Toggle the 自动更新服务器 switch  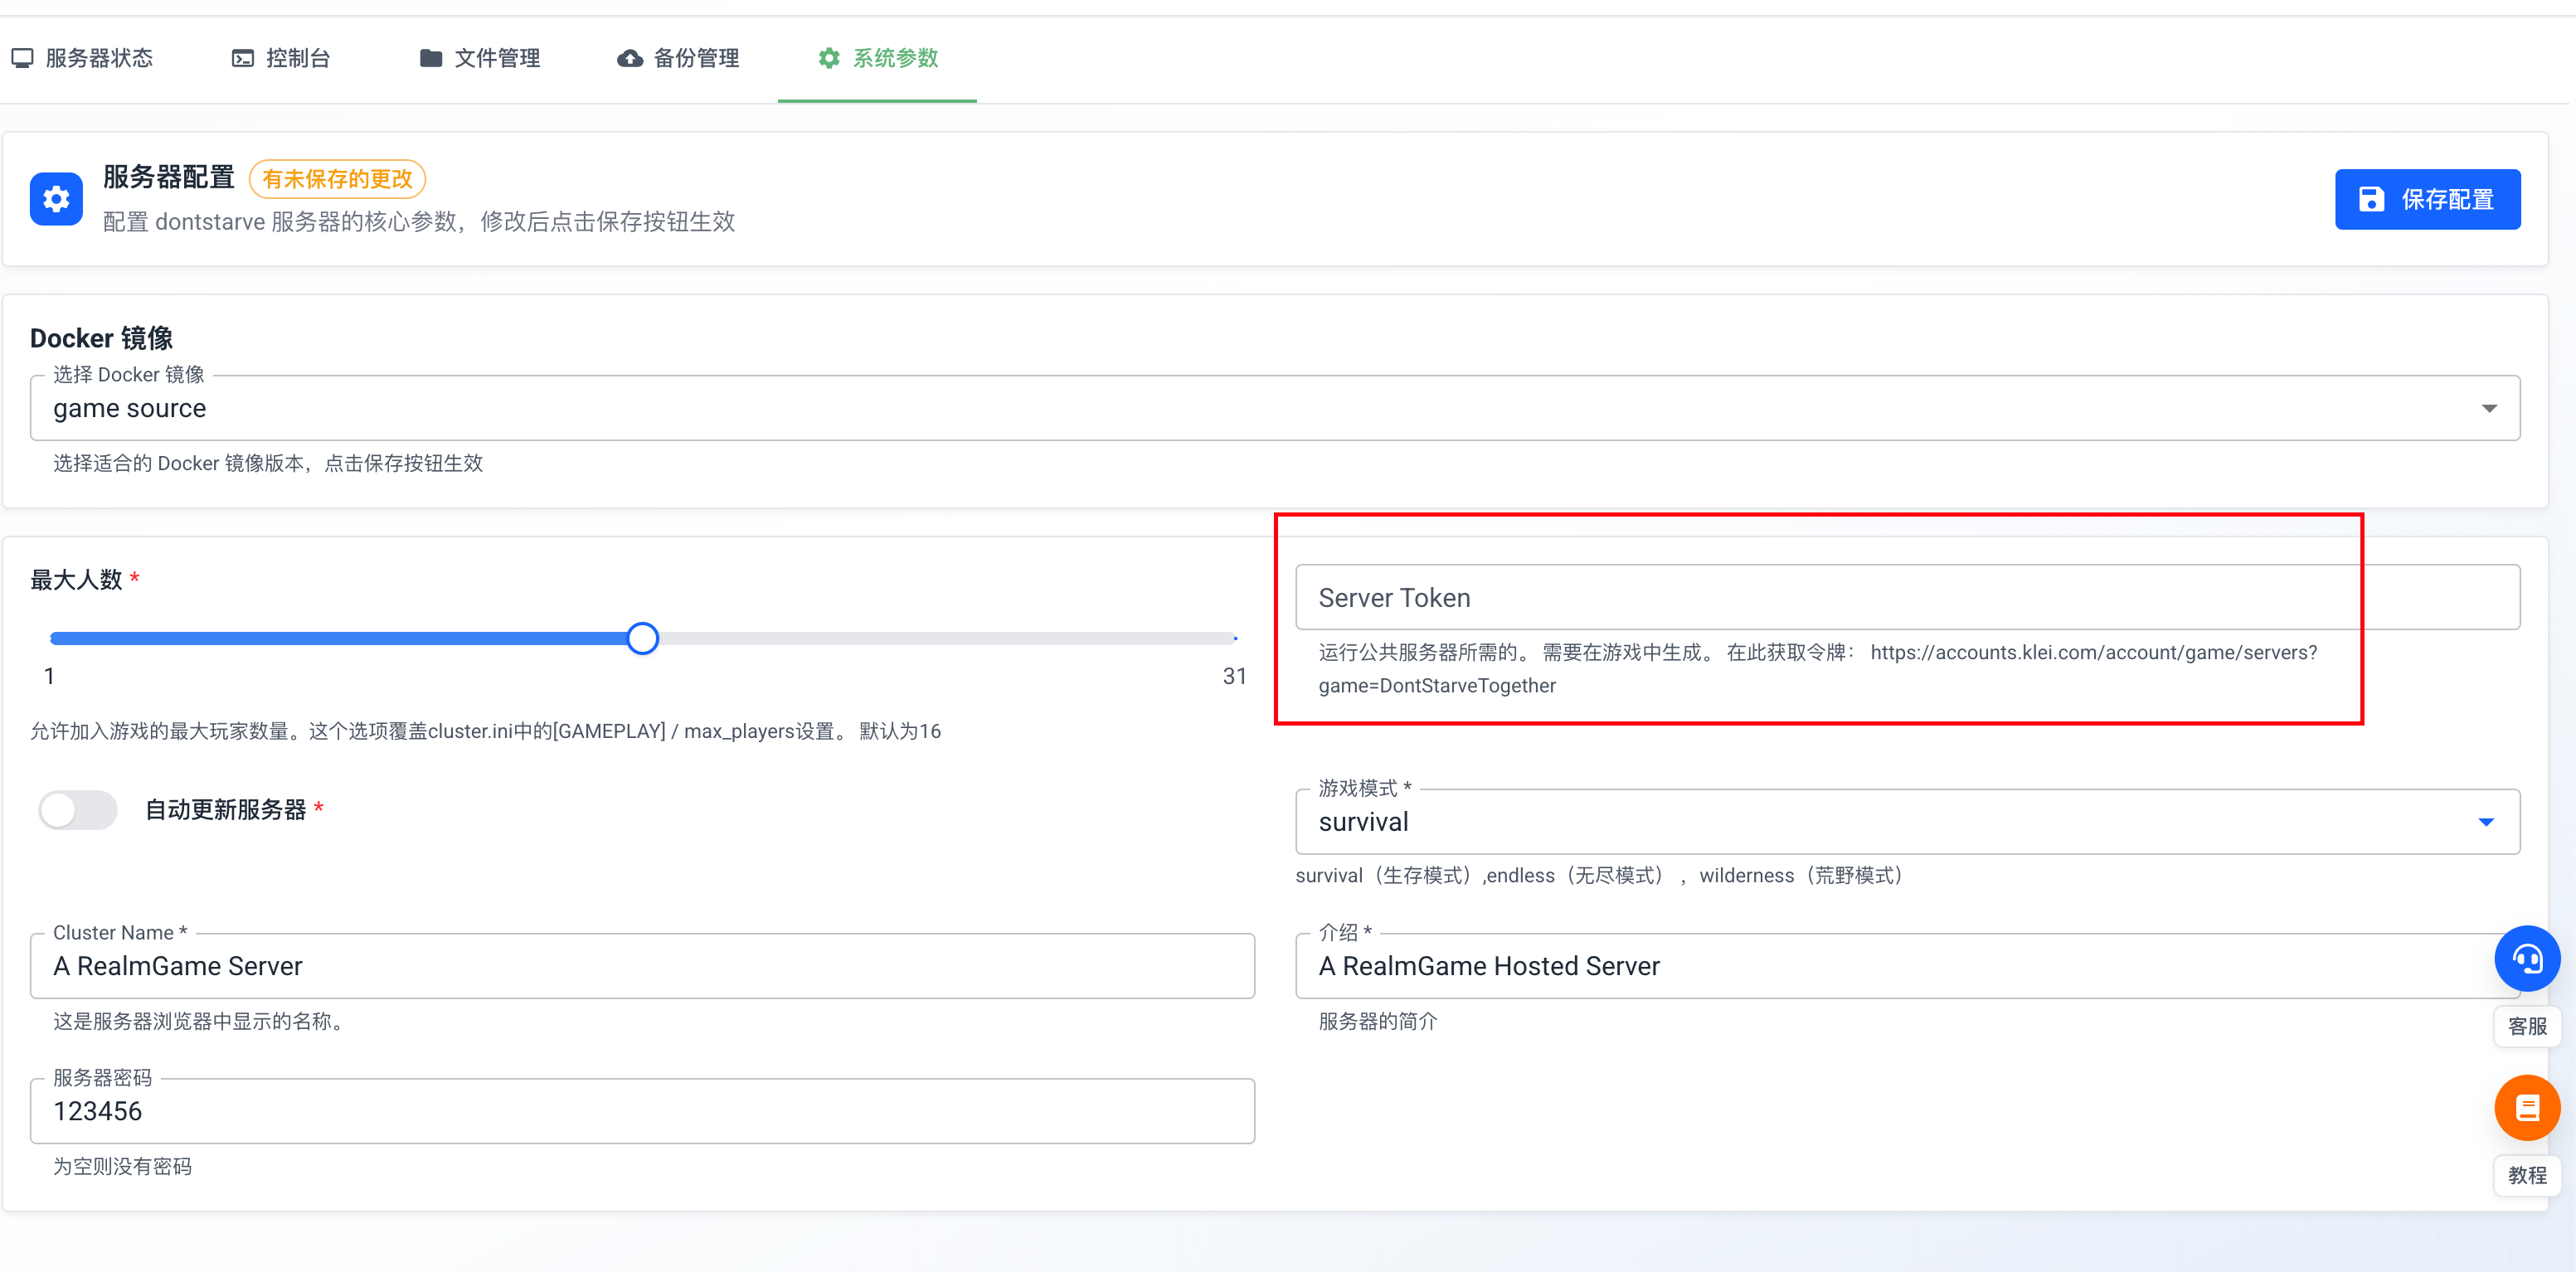click(x=78, y=809)
